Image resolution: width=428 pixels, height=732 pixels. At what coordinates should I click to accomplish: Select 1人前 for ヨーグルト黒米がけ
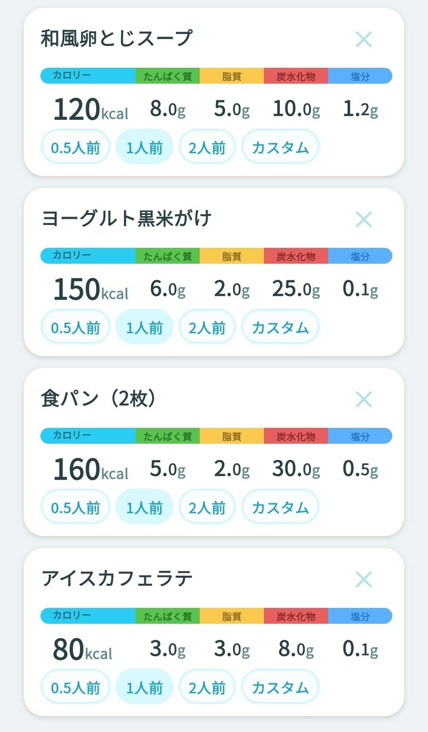[144, 327]
